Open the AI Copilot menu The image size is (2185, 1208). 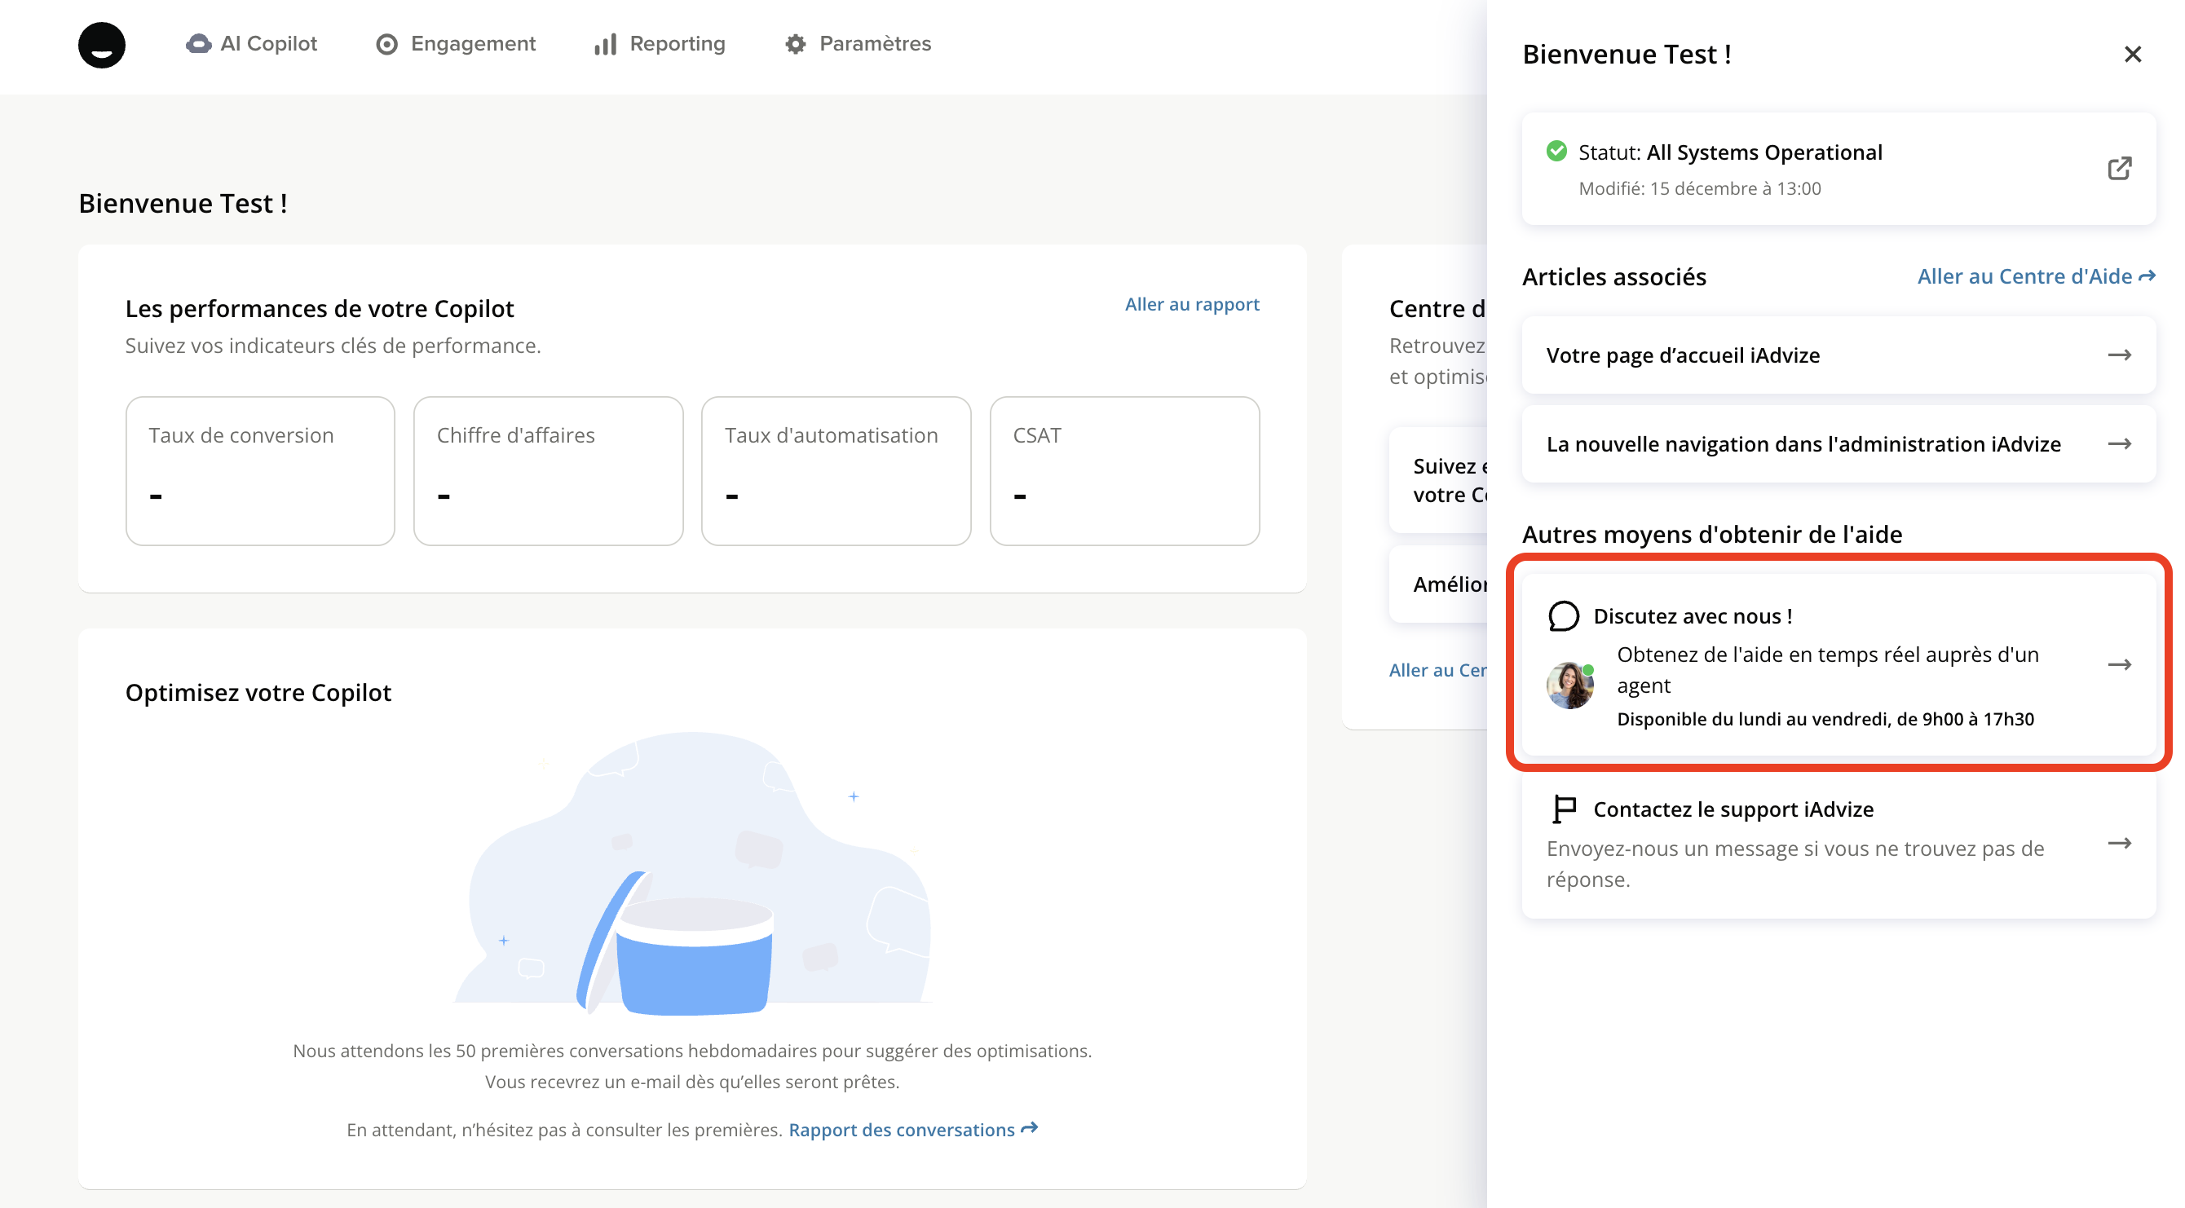[x=251, y=44]
